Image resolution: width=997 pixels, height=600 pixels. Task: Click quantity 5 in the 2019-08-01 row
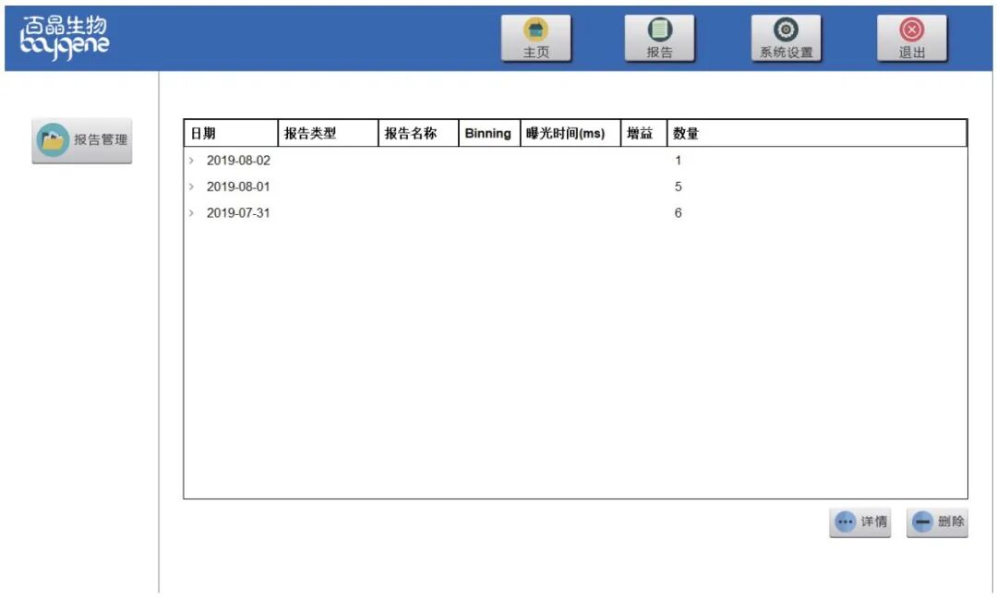point(678,186)
